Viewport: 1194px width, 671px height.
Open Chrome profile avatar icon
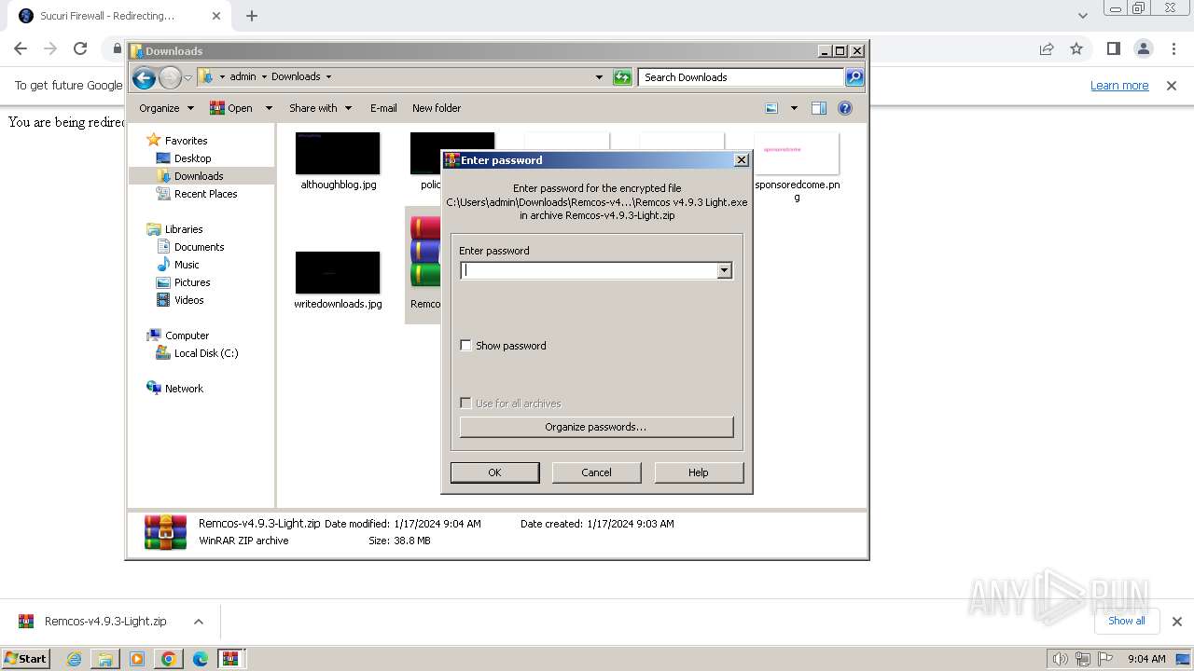[x=1143, y=48]
